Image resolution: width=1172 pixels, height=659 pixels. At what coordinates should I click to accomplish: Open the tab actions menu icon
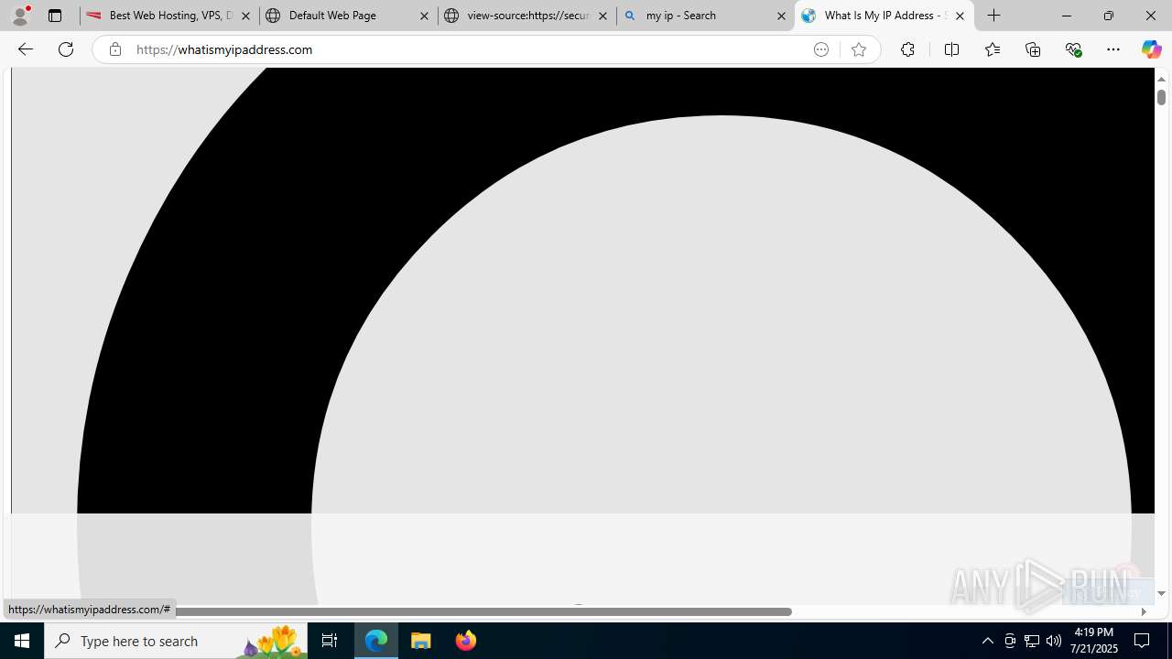[x=55, y=16]
